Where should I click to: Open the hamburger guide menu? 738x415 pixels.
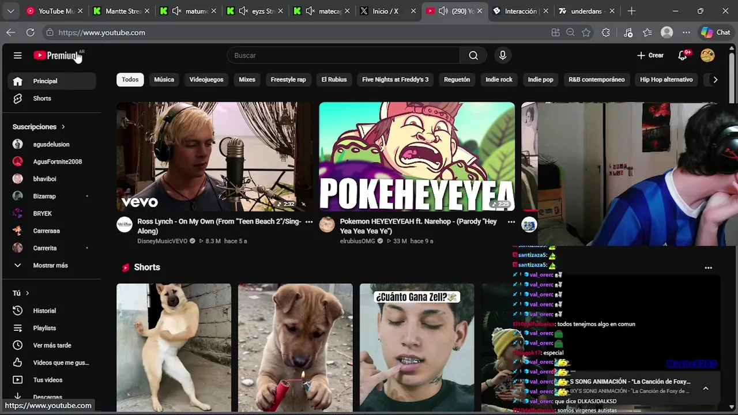coord(17,55)
